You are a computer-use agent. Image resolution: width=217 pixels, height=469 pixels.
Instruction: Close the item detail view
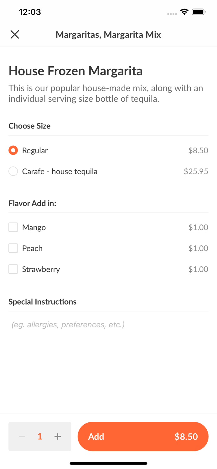[x=14, y=34]
